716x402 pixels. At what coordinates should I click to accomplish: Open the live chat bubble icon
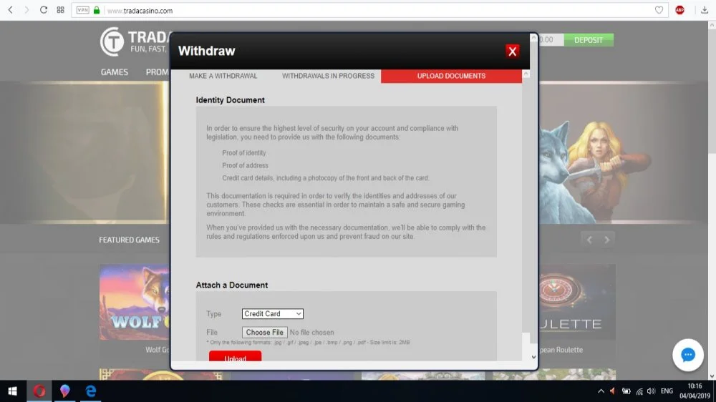[x=687, y=355]
